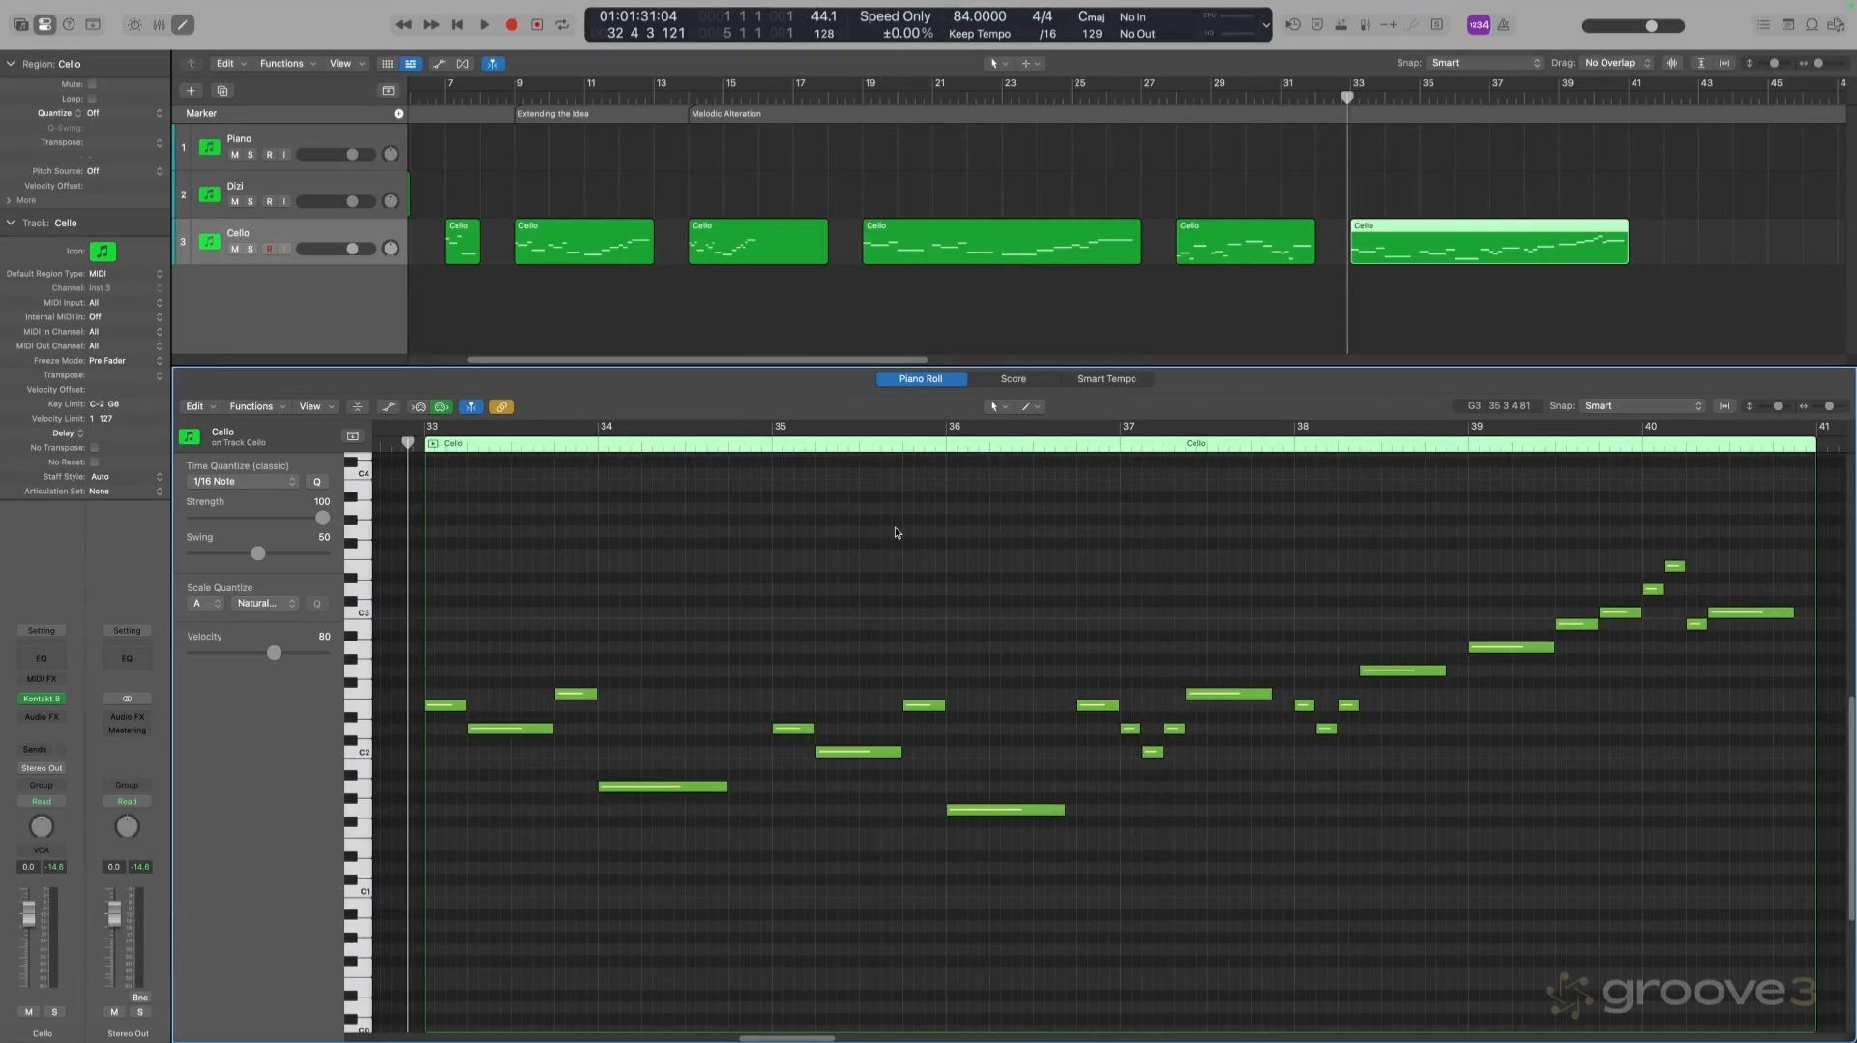Click the Fast Forward transport button
This screenshot has width=1857, height=1043.
click(430, 25)
